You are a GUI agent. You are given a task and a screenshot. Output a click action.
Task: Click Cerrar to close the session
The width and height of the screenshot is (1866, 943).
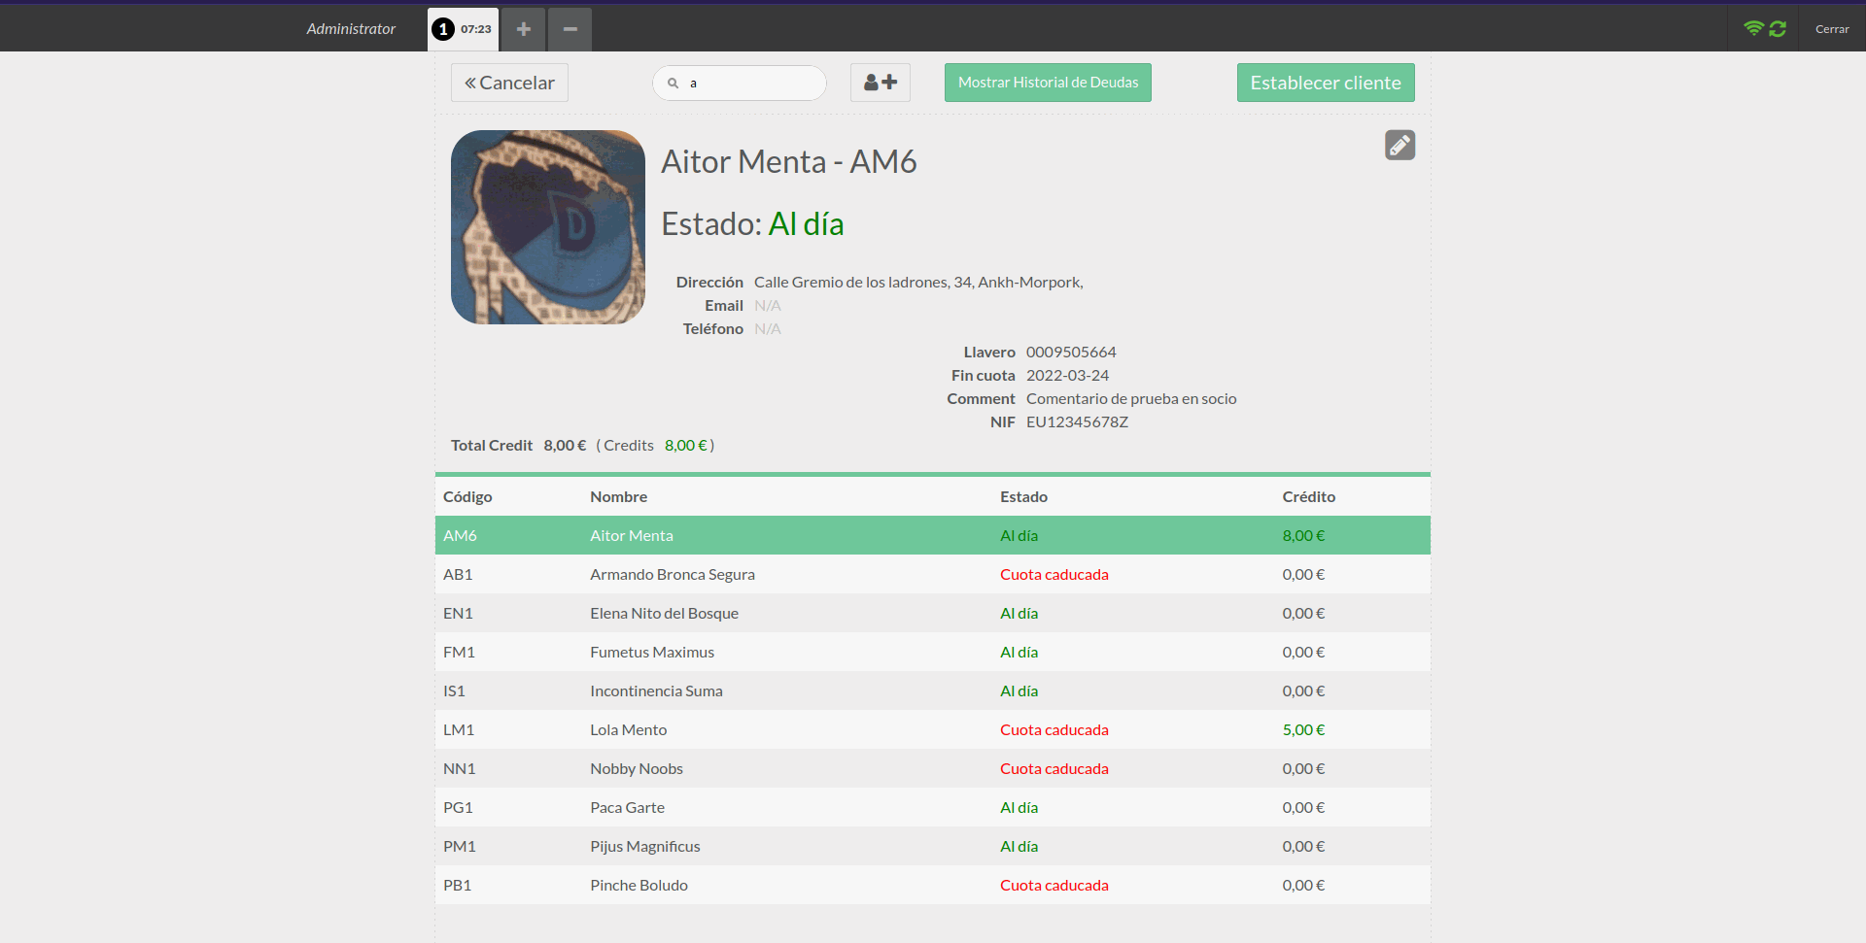[1832, 29]
